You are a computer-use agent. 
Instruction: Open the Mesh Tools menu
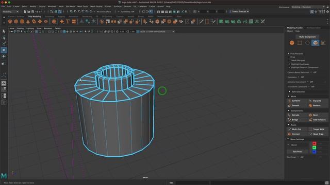(82, 7)
